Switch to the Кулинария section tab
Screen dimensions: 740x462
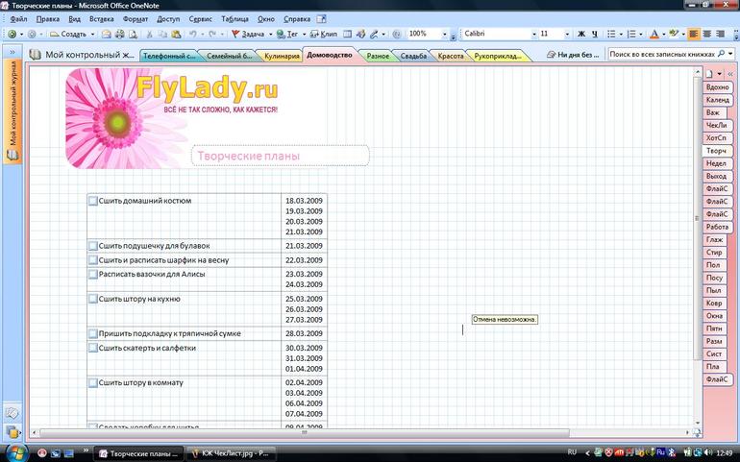(281, 56)
